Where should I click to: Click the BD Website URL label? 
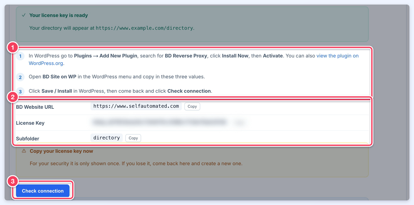[x=35, y=107]
